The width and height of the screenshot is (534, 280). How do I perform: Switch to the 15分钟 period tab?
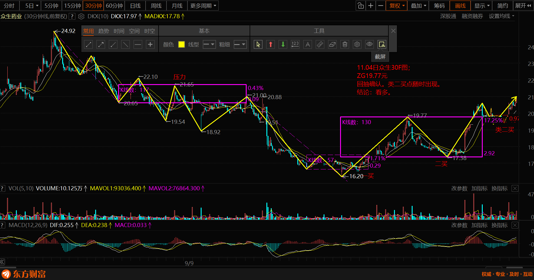click(72, 6)
